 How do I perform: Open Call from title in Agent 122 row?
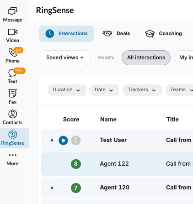pos(179,164)
